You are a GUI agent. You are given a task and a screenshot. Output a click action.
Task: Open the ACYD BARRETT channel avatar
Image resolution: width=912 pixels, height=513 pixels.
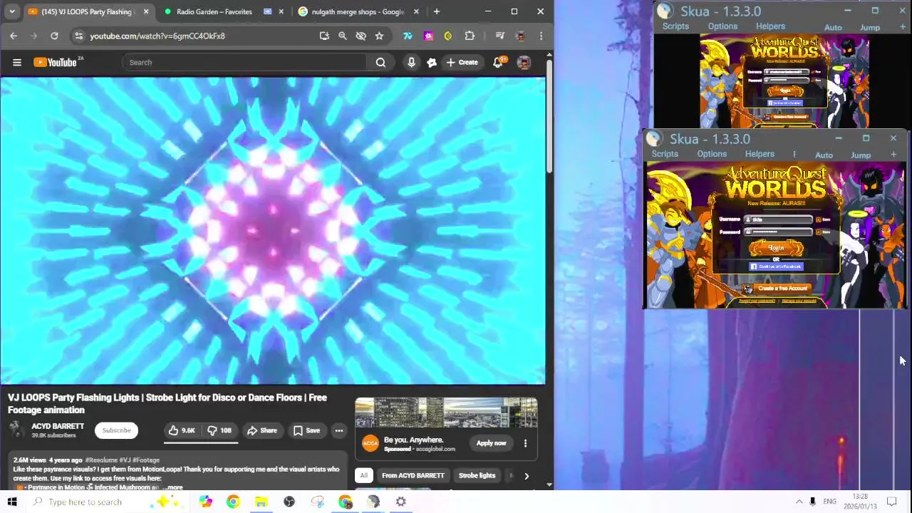tap(16, 430)
